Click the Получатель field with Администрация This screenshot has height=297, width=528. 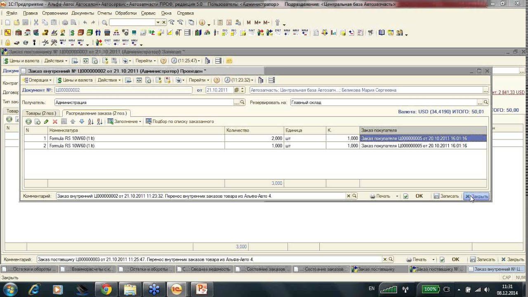[144, 102]
